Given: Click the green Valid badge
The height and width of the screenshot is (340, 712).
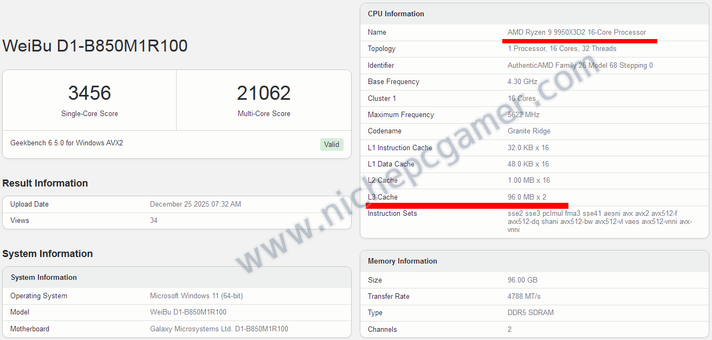Looking at the screenshot, I should pyautogui.click(x=332, y=144).
